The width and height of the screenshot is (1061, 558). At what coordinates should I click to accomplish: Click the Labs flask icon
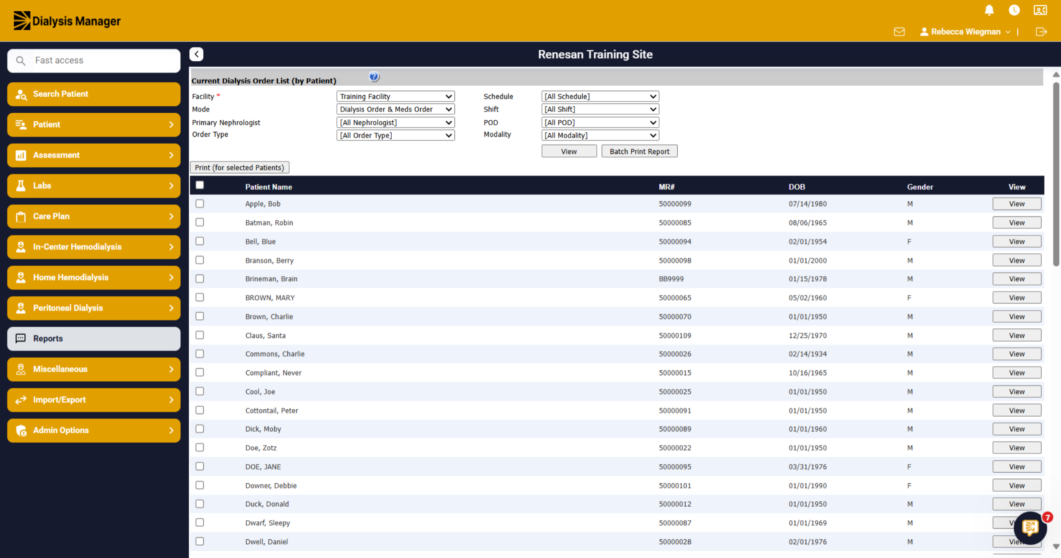click(21, 186)
